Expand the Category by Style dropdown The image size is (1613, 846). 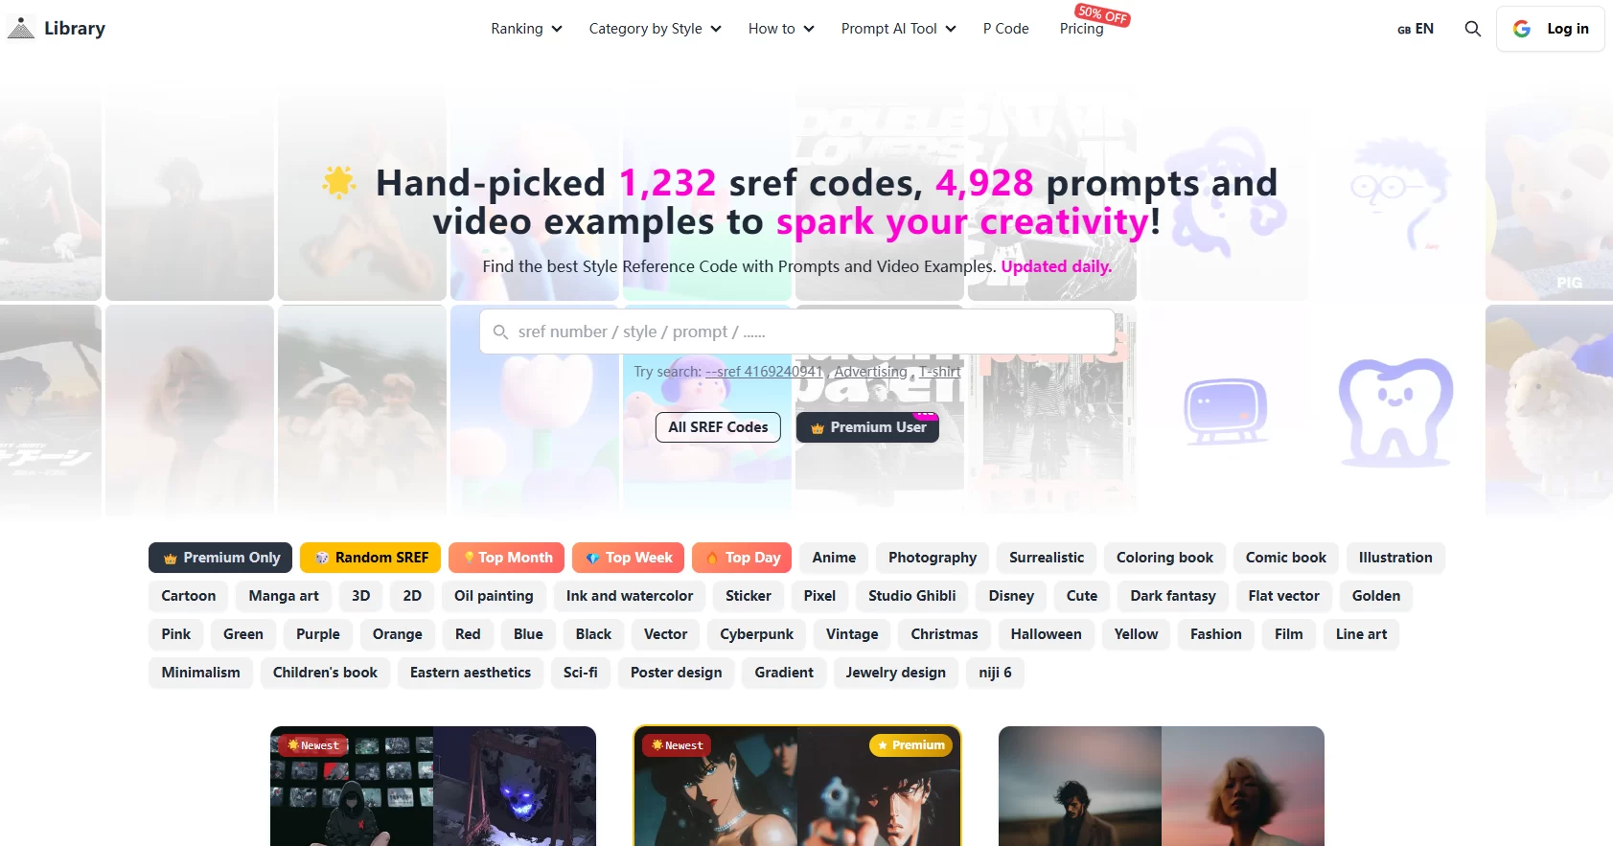[655, 29]
